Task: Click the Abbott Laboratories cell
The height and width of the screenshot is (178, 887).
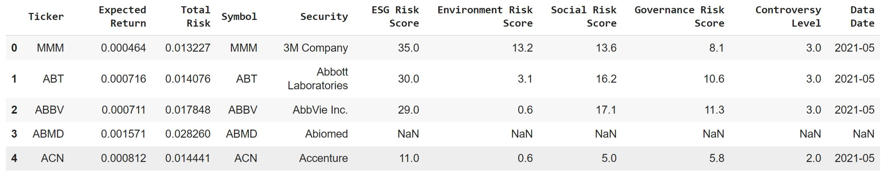Action: click(317, 79)
